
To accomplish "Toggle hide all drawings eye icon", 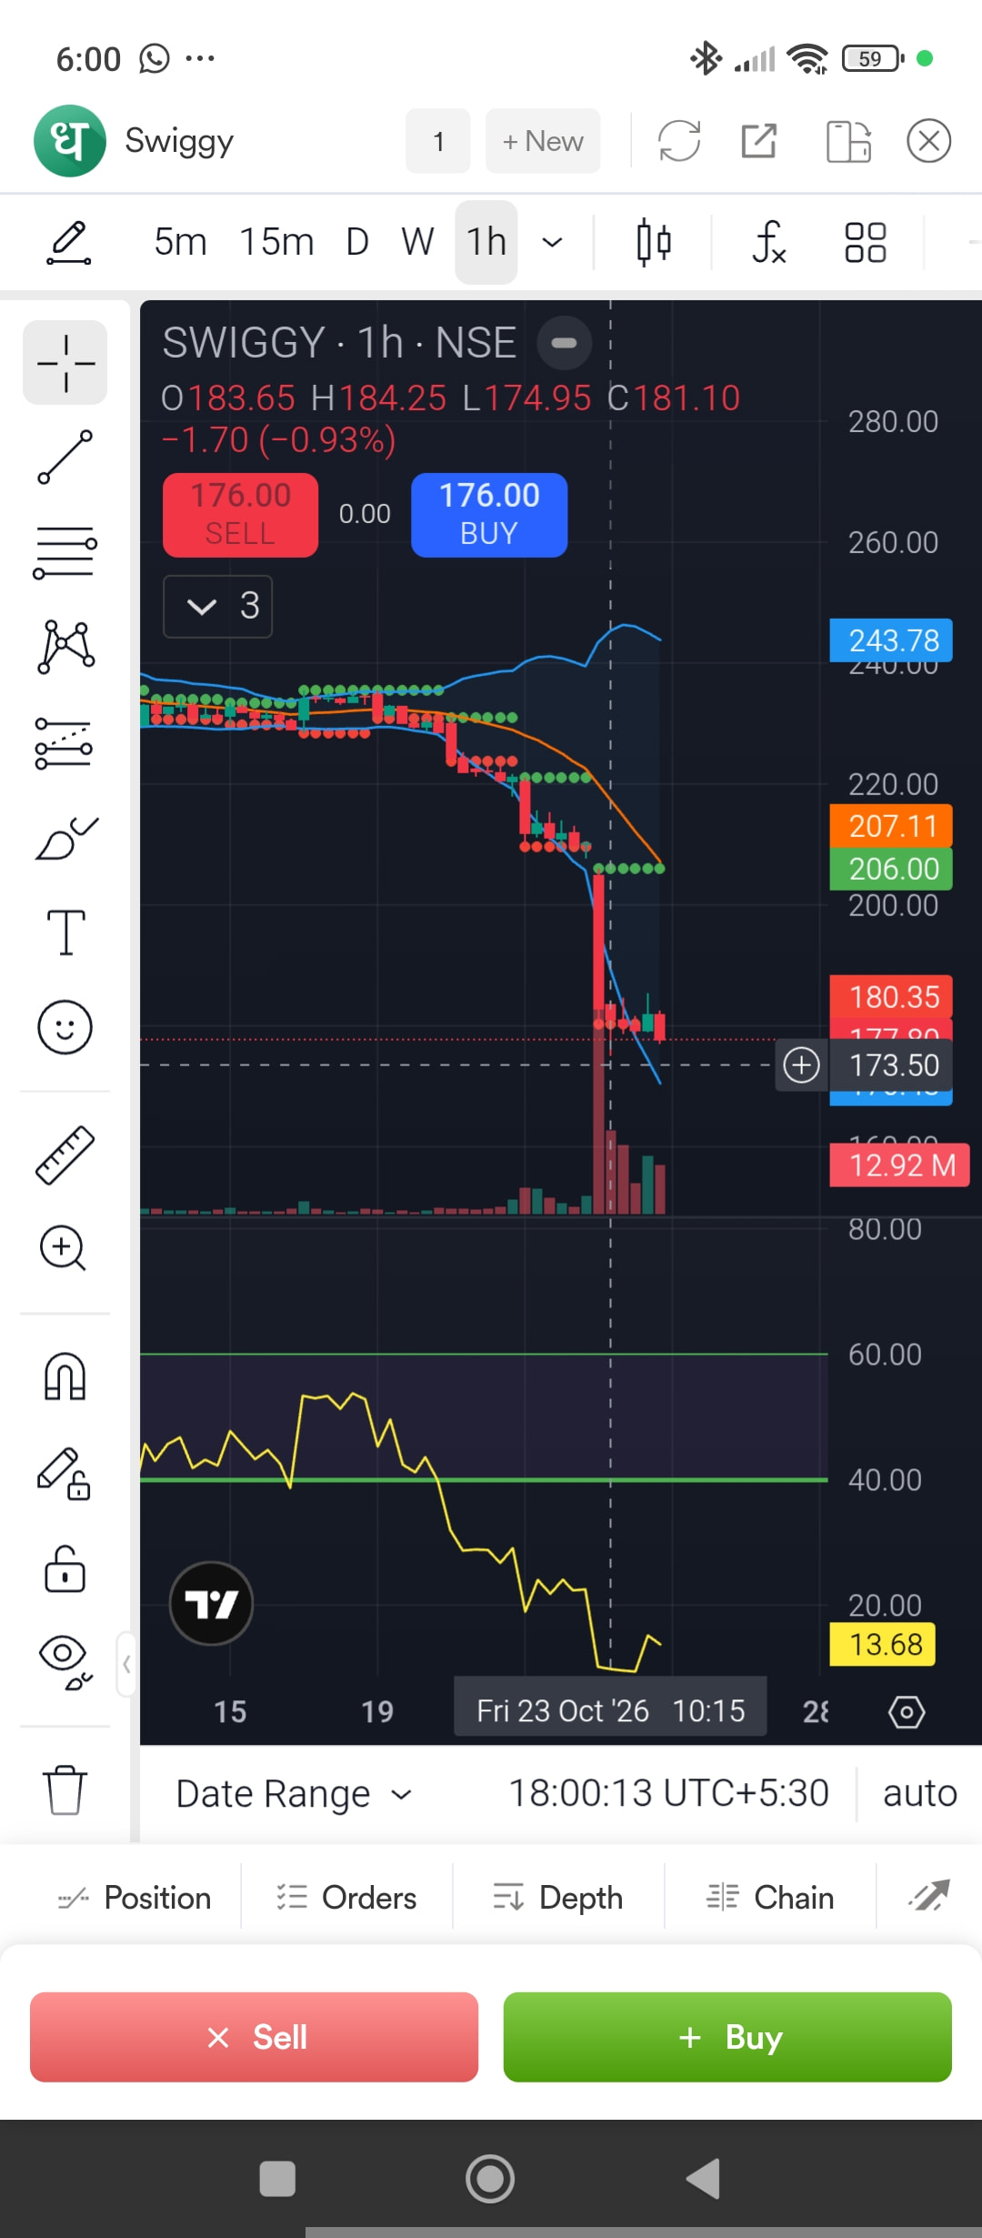I will (x=65, y=1662).
